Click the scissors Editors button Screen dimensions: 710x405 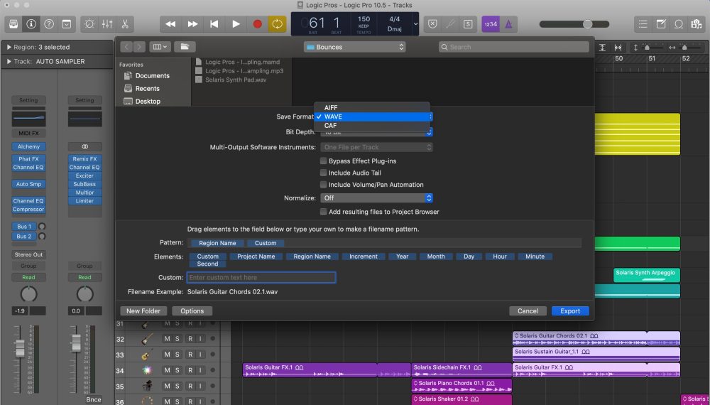(x=125, y=23)
